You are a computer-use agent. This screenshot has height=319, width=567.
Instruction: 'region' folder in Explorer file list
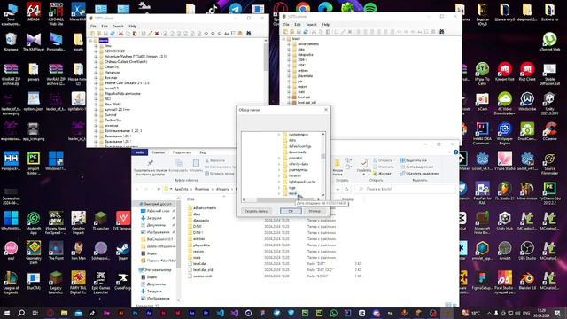[x=198, y=251]
